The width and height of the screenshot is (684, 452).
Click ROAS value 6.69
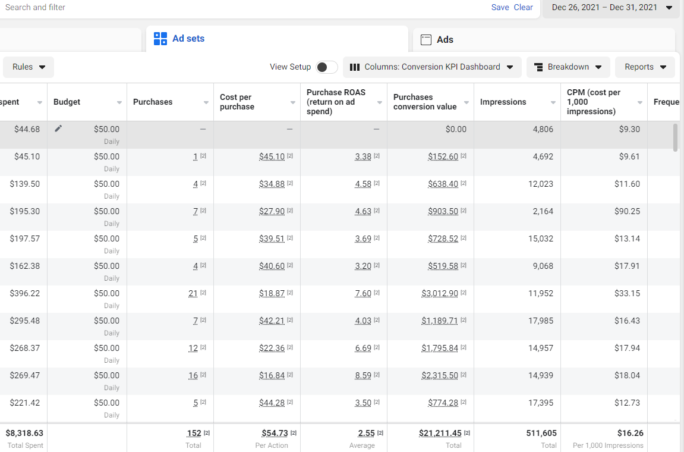point(363,348)
